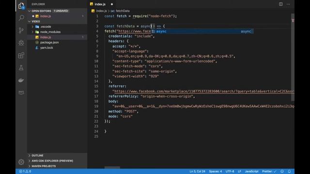This screenshot has height=174, width=310.
Task: Open the Docker whale icon view
Action: click(21, 80)
